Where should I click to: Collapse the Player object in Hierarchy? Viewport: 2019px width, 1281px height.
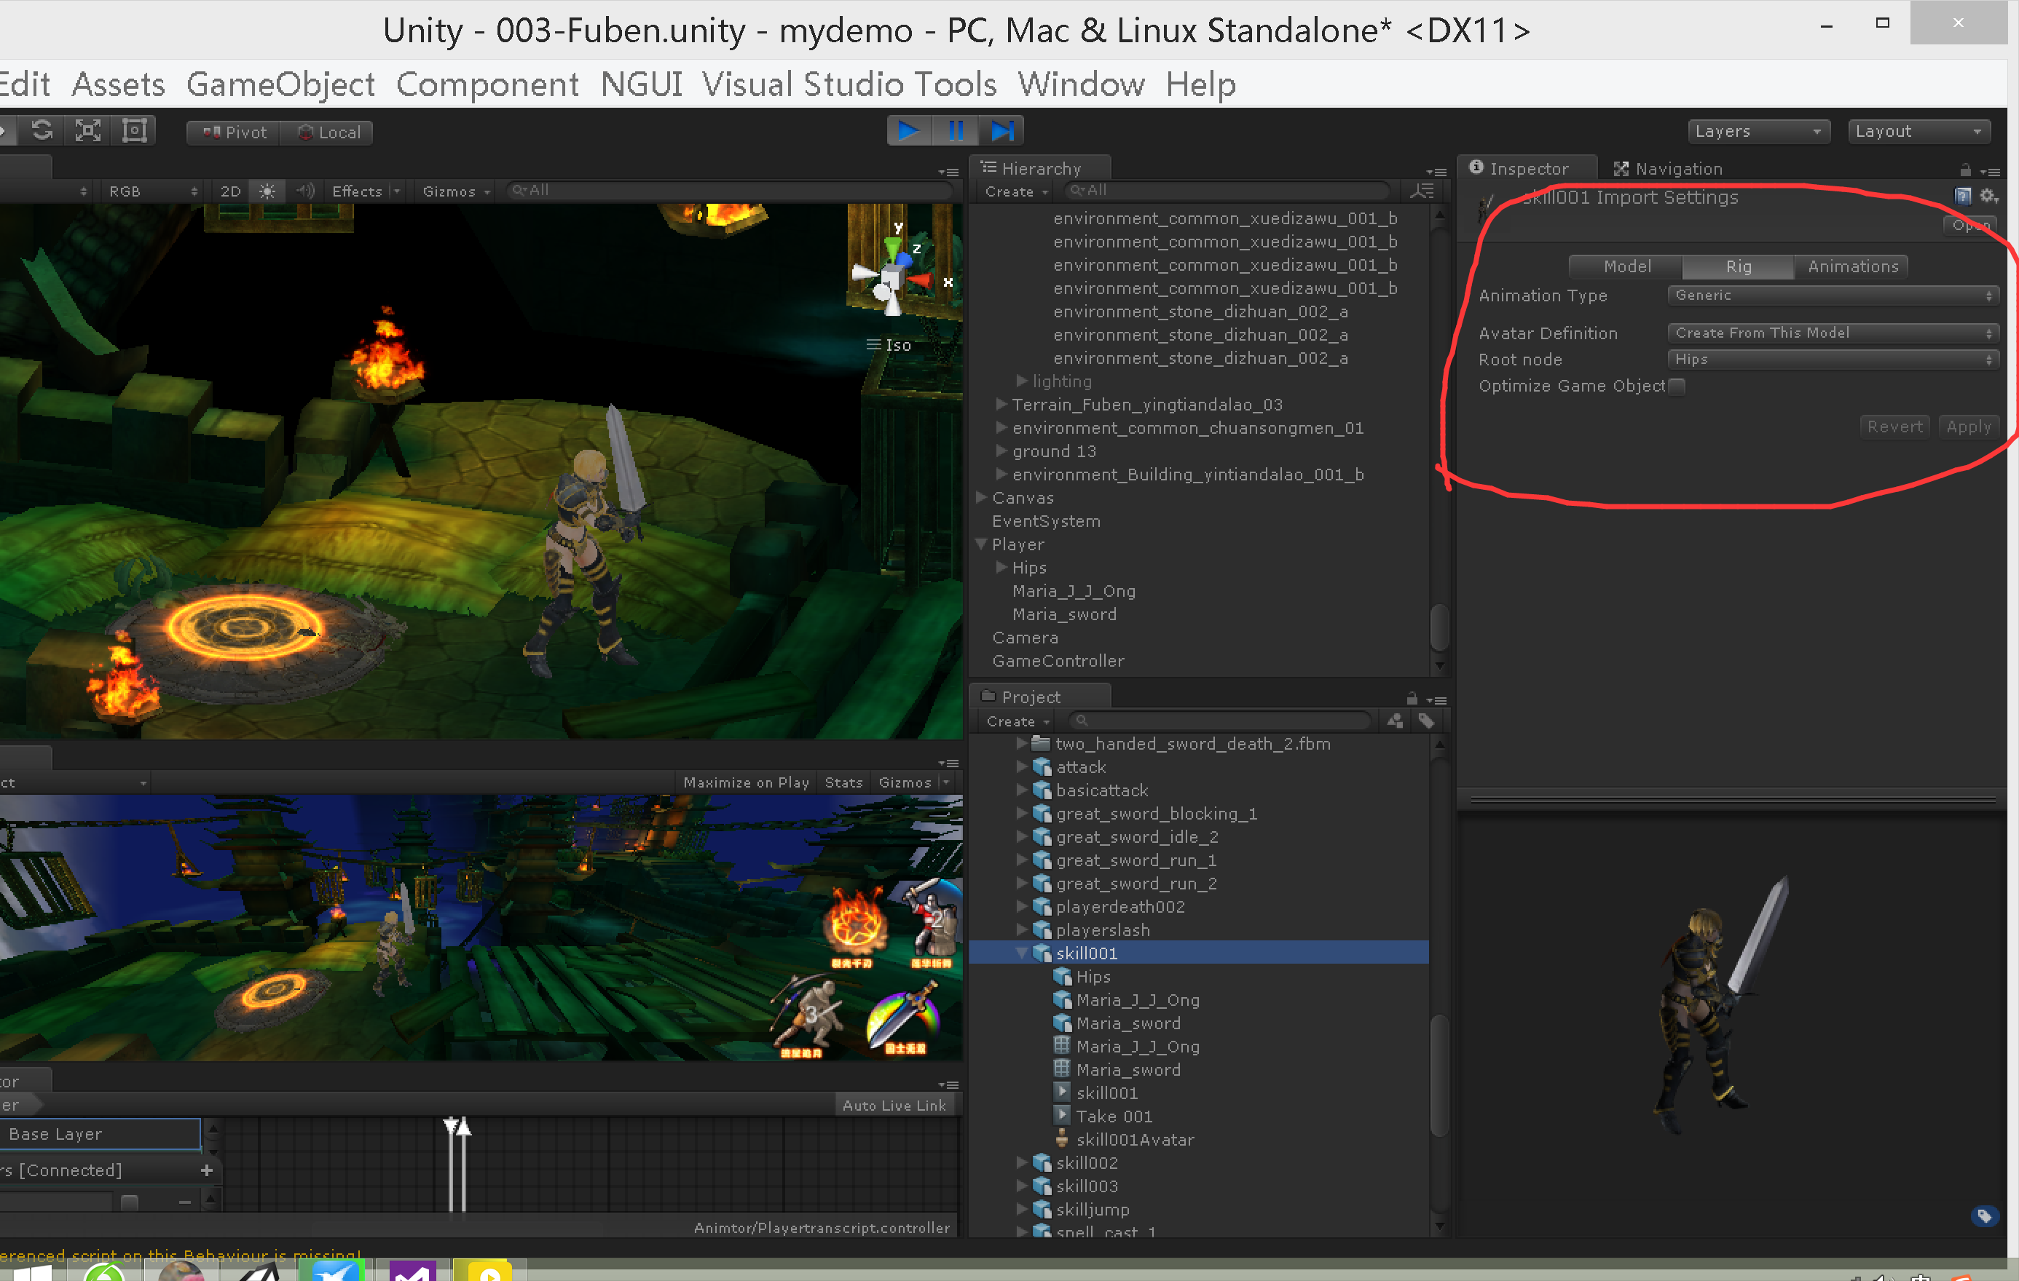tap(981, 544)
